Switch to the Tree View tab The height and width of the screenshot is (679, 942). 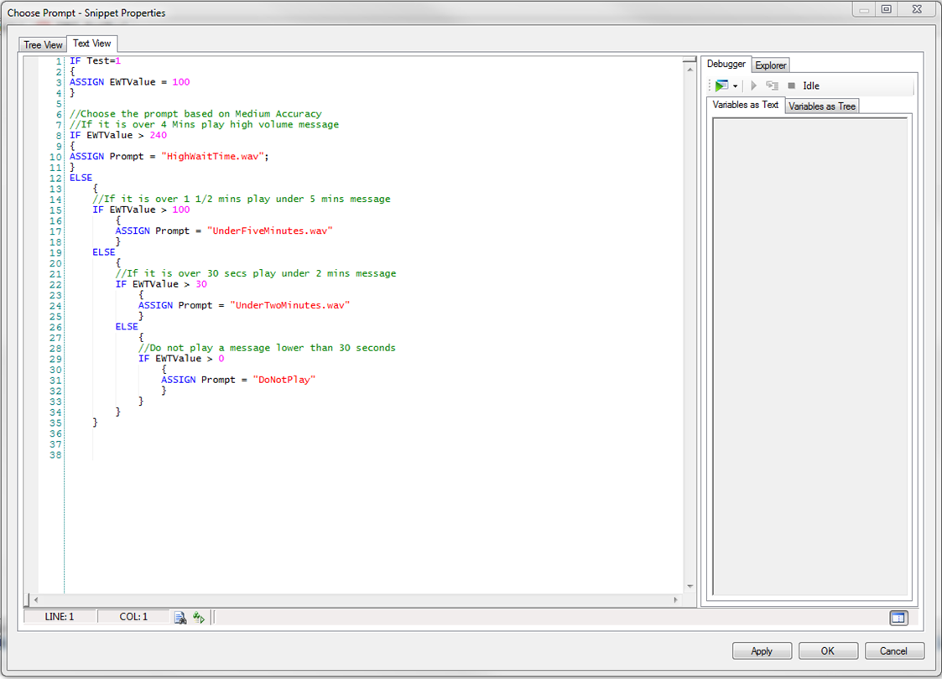(43, 44)
